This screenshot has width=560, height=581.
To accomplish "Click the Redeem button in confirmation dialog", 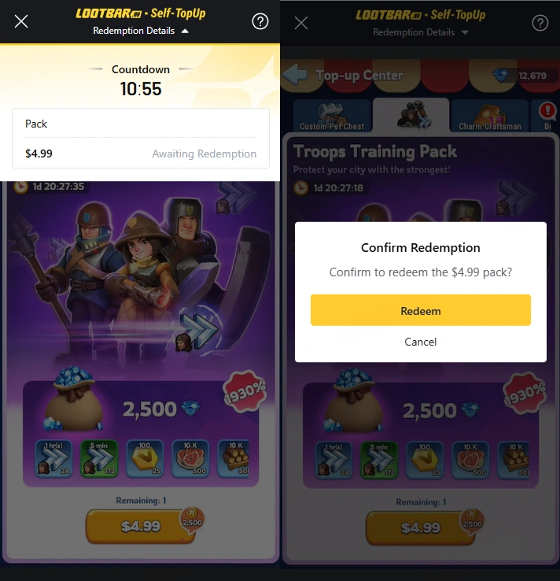I will pos(421,310).
